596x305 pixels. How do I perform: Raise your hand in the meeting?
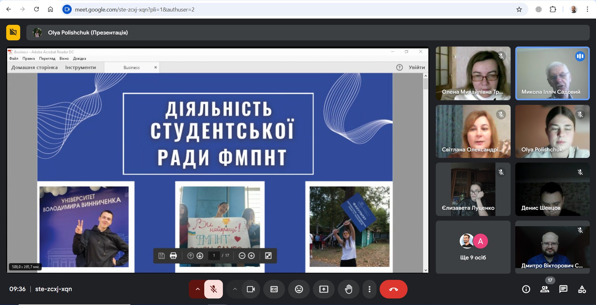[x=349, y=289]
